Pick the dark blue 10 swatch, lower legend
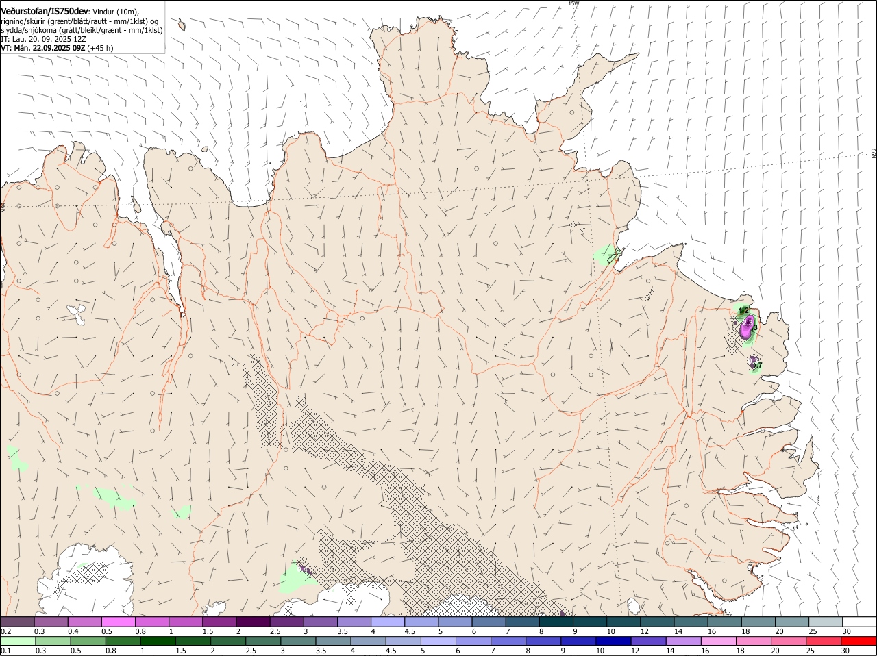Screen dimensions: 877x656 tap(613, 641)
